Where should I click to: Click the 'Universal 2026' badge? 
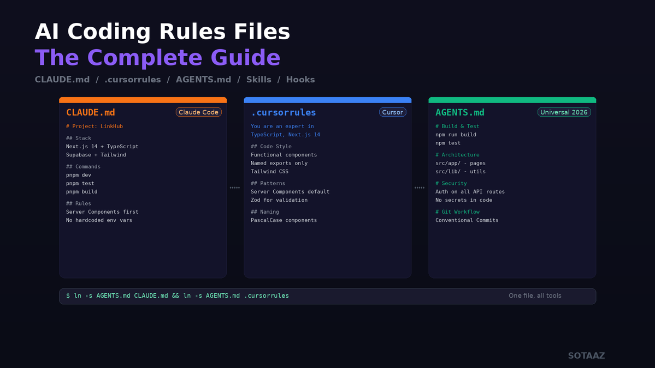564,111
